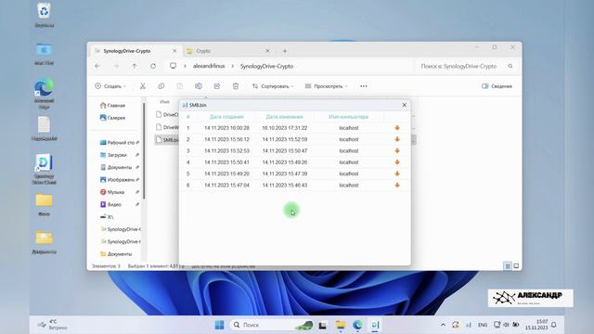
Task: Download version 5 created 15:49:20
Action: tap(397, 173)
